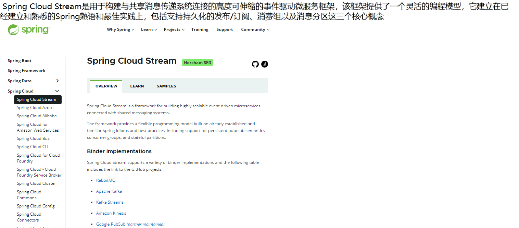Viewport: 519px width, 228px height.
Task: Select Spring Cloud Azure sidebar item
Action: coord(35,108)
